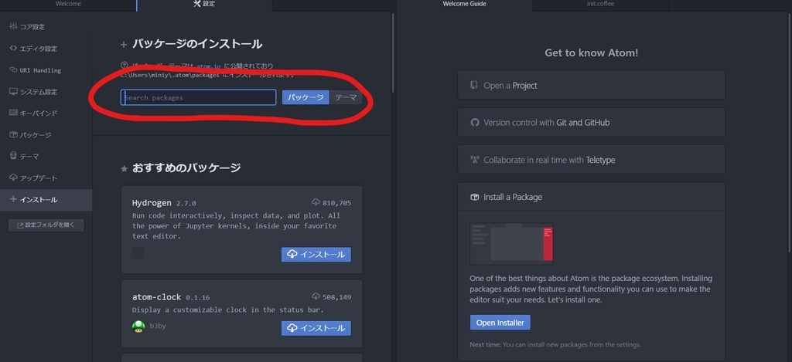The height and width of the screenshot is (362, 792).
Task: Expand Version control with Git and GitHub
Action: point(592,123)
